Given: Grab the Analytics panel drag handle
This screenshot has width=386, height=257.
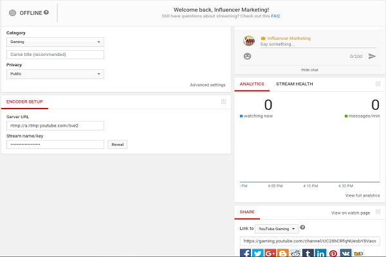Looking at the screenshot, I should point(378,84).
